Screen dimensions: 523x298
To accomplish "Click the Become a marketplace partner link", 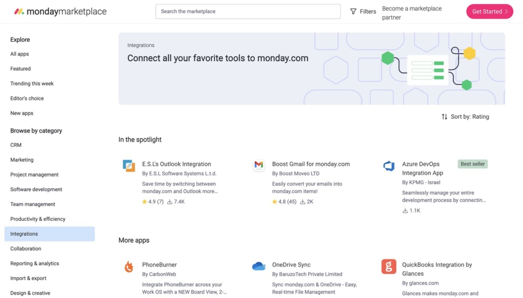I will coord(411,12).
